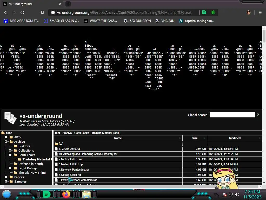This screenshot has height=200, width=266.
Task: Sort the file list by Name column
Action: pyautogui.click(x=118, y=138)
